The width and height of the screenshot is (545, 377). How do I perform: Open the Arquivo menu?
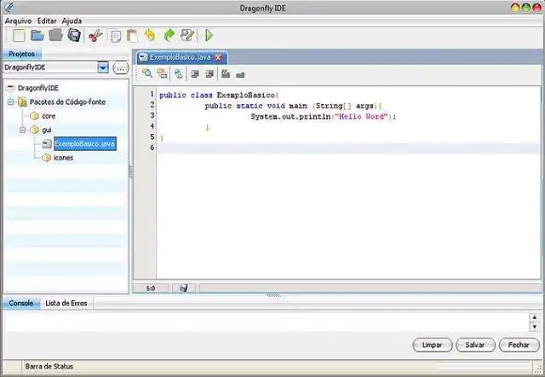tap(18, 20)
